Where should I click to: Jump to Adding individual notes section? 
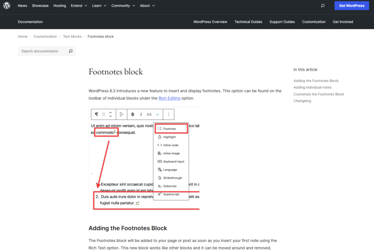(x=312, y=87)
